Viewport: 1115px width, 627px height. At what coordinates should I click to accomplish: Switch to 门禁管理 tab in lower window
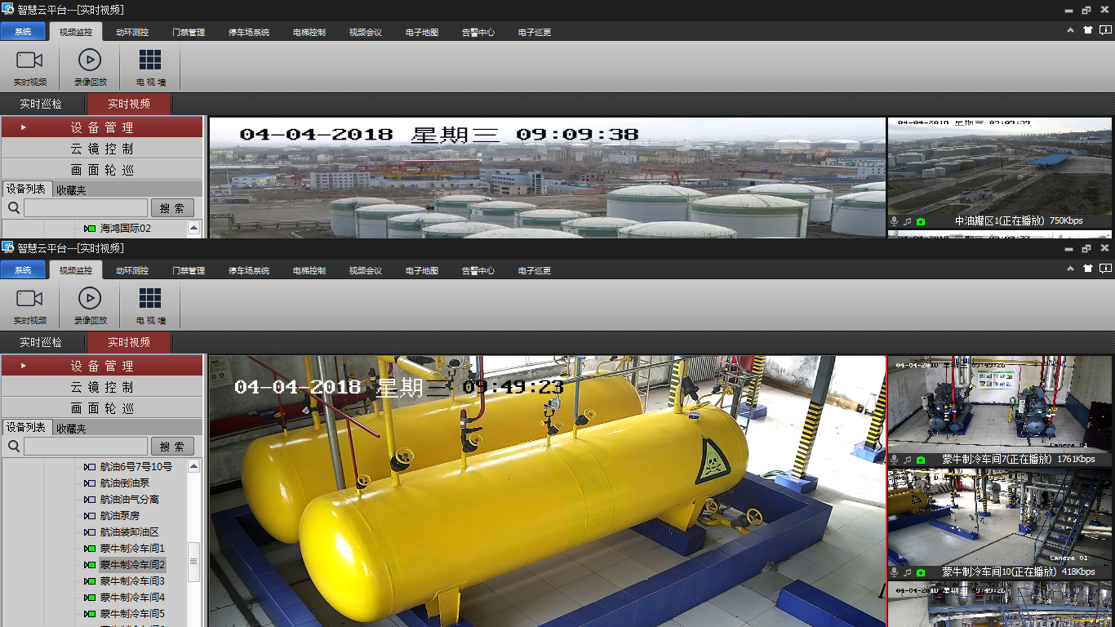189,271
